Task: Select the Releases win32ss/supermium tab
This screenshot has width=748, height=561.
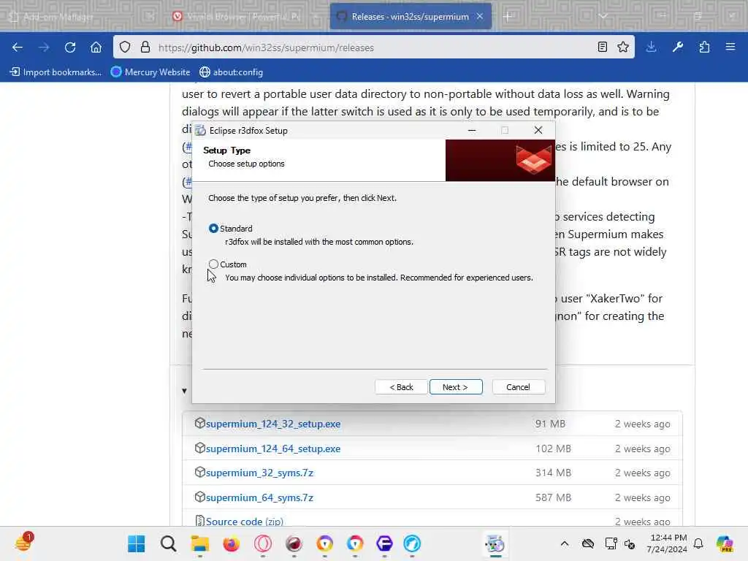Action: coord(411,17)
